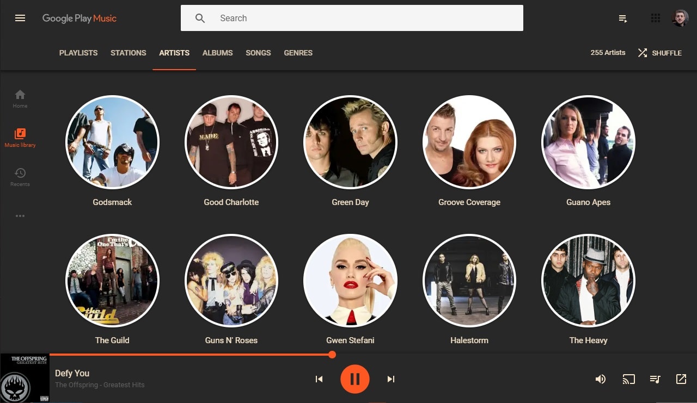The image size is (697, 403).
Task: Click the Guano Apes name label
Action: [x=589, y=202]
